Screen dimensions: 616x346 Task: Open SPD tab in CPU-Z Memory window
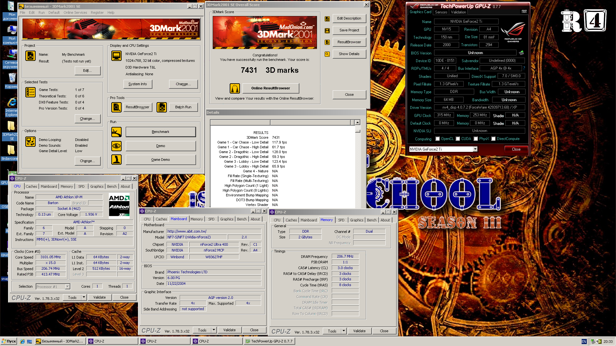point(341,220)
